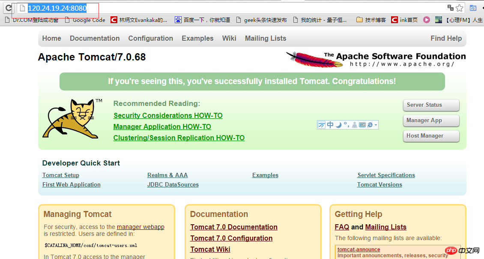Open the Manager App button

coord(431,120)
